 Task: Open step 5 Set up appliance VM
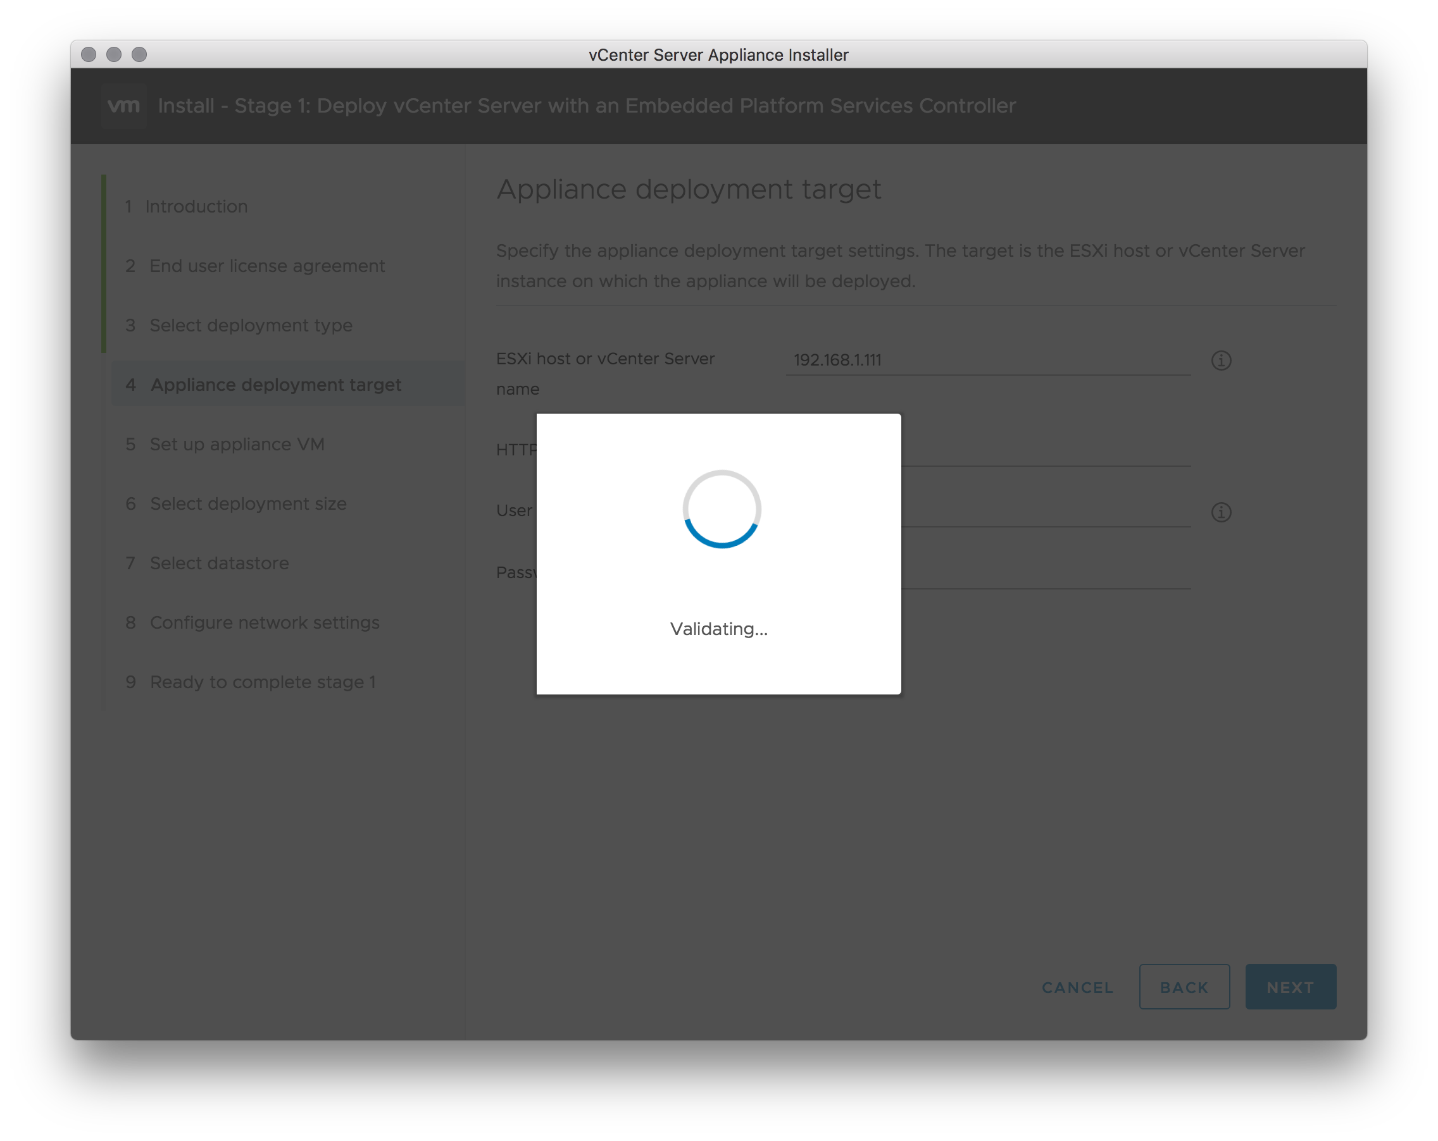(225, 445)
